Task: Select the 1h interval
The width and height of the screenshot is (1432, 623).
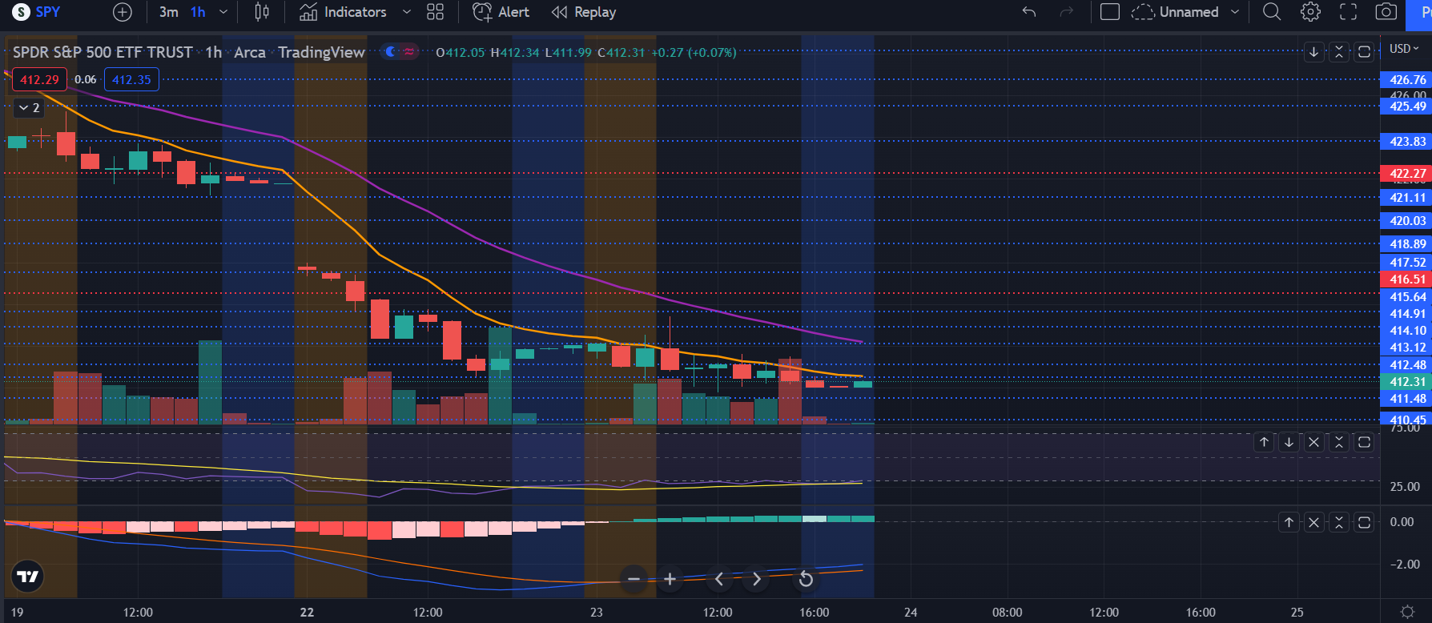Action: coord(198,12)
